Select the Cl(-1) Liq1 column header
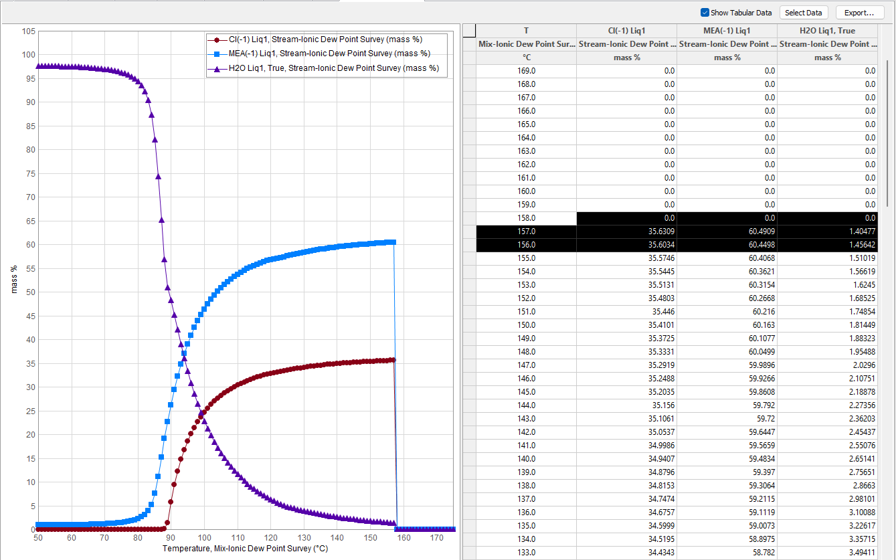 click(626, 31)
